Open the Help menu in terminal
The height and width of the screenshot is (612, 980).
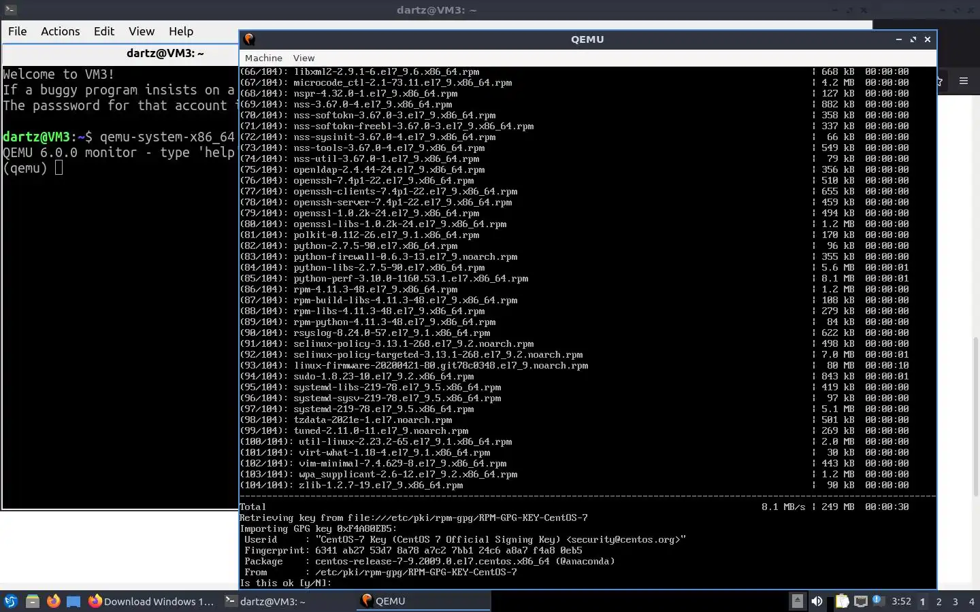point(181,31)
